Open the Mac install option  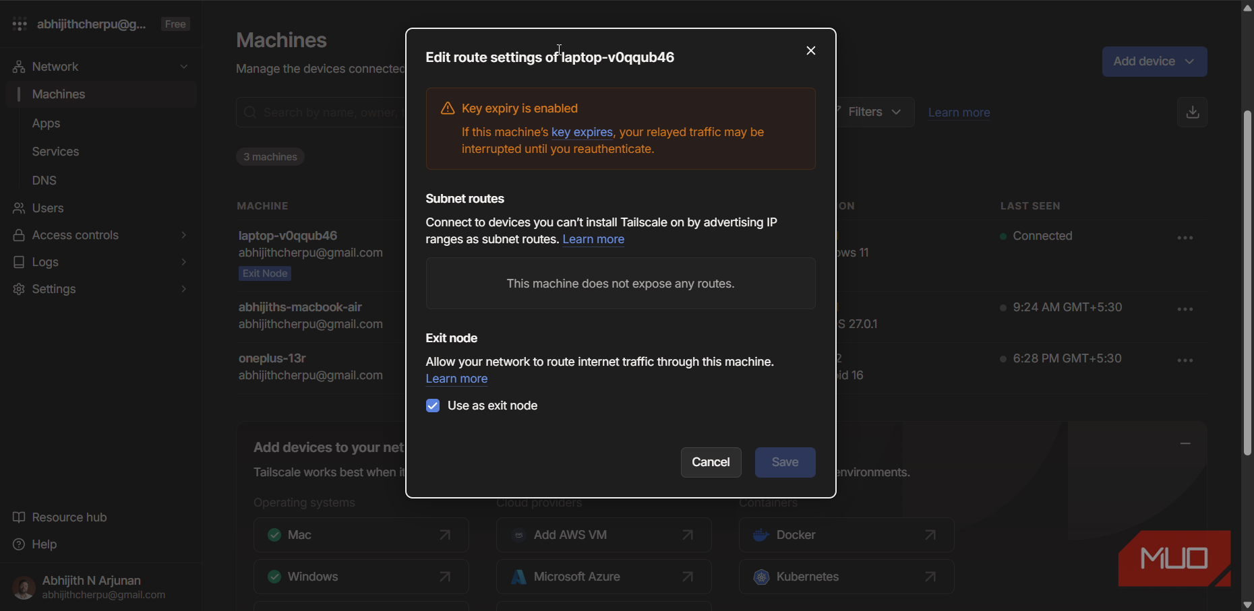[x=361, y=535]
